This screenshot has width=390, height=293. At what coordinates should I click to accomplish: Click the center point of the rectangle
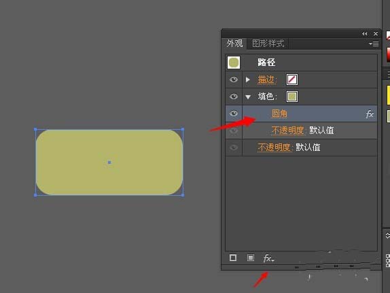[109, 162]
